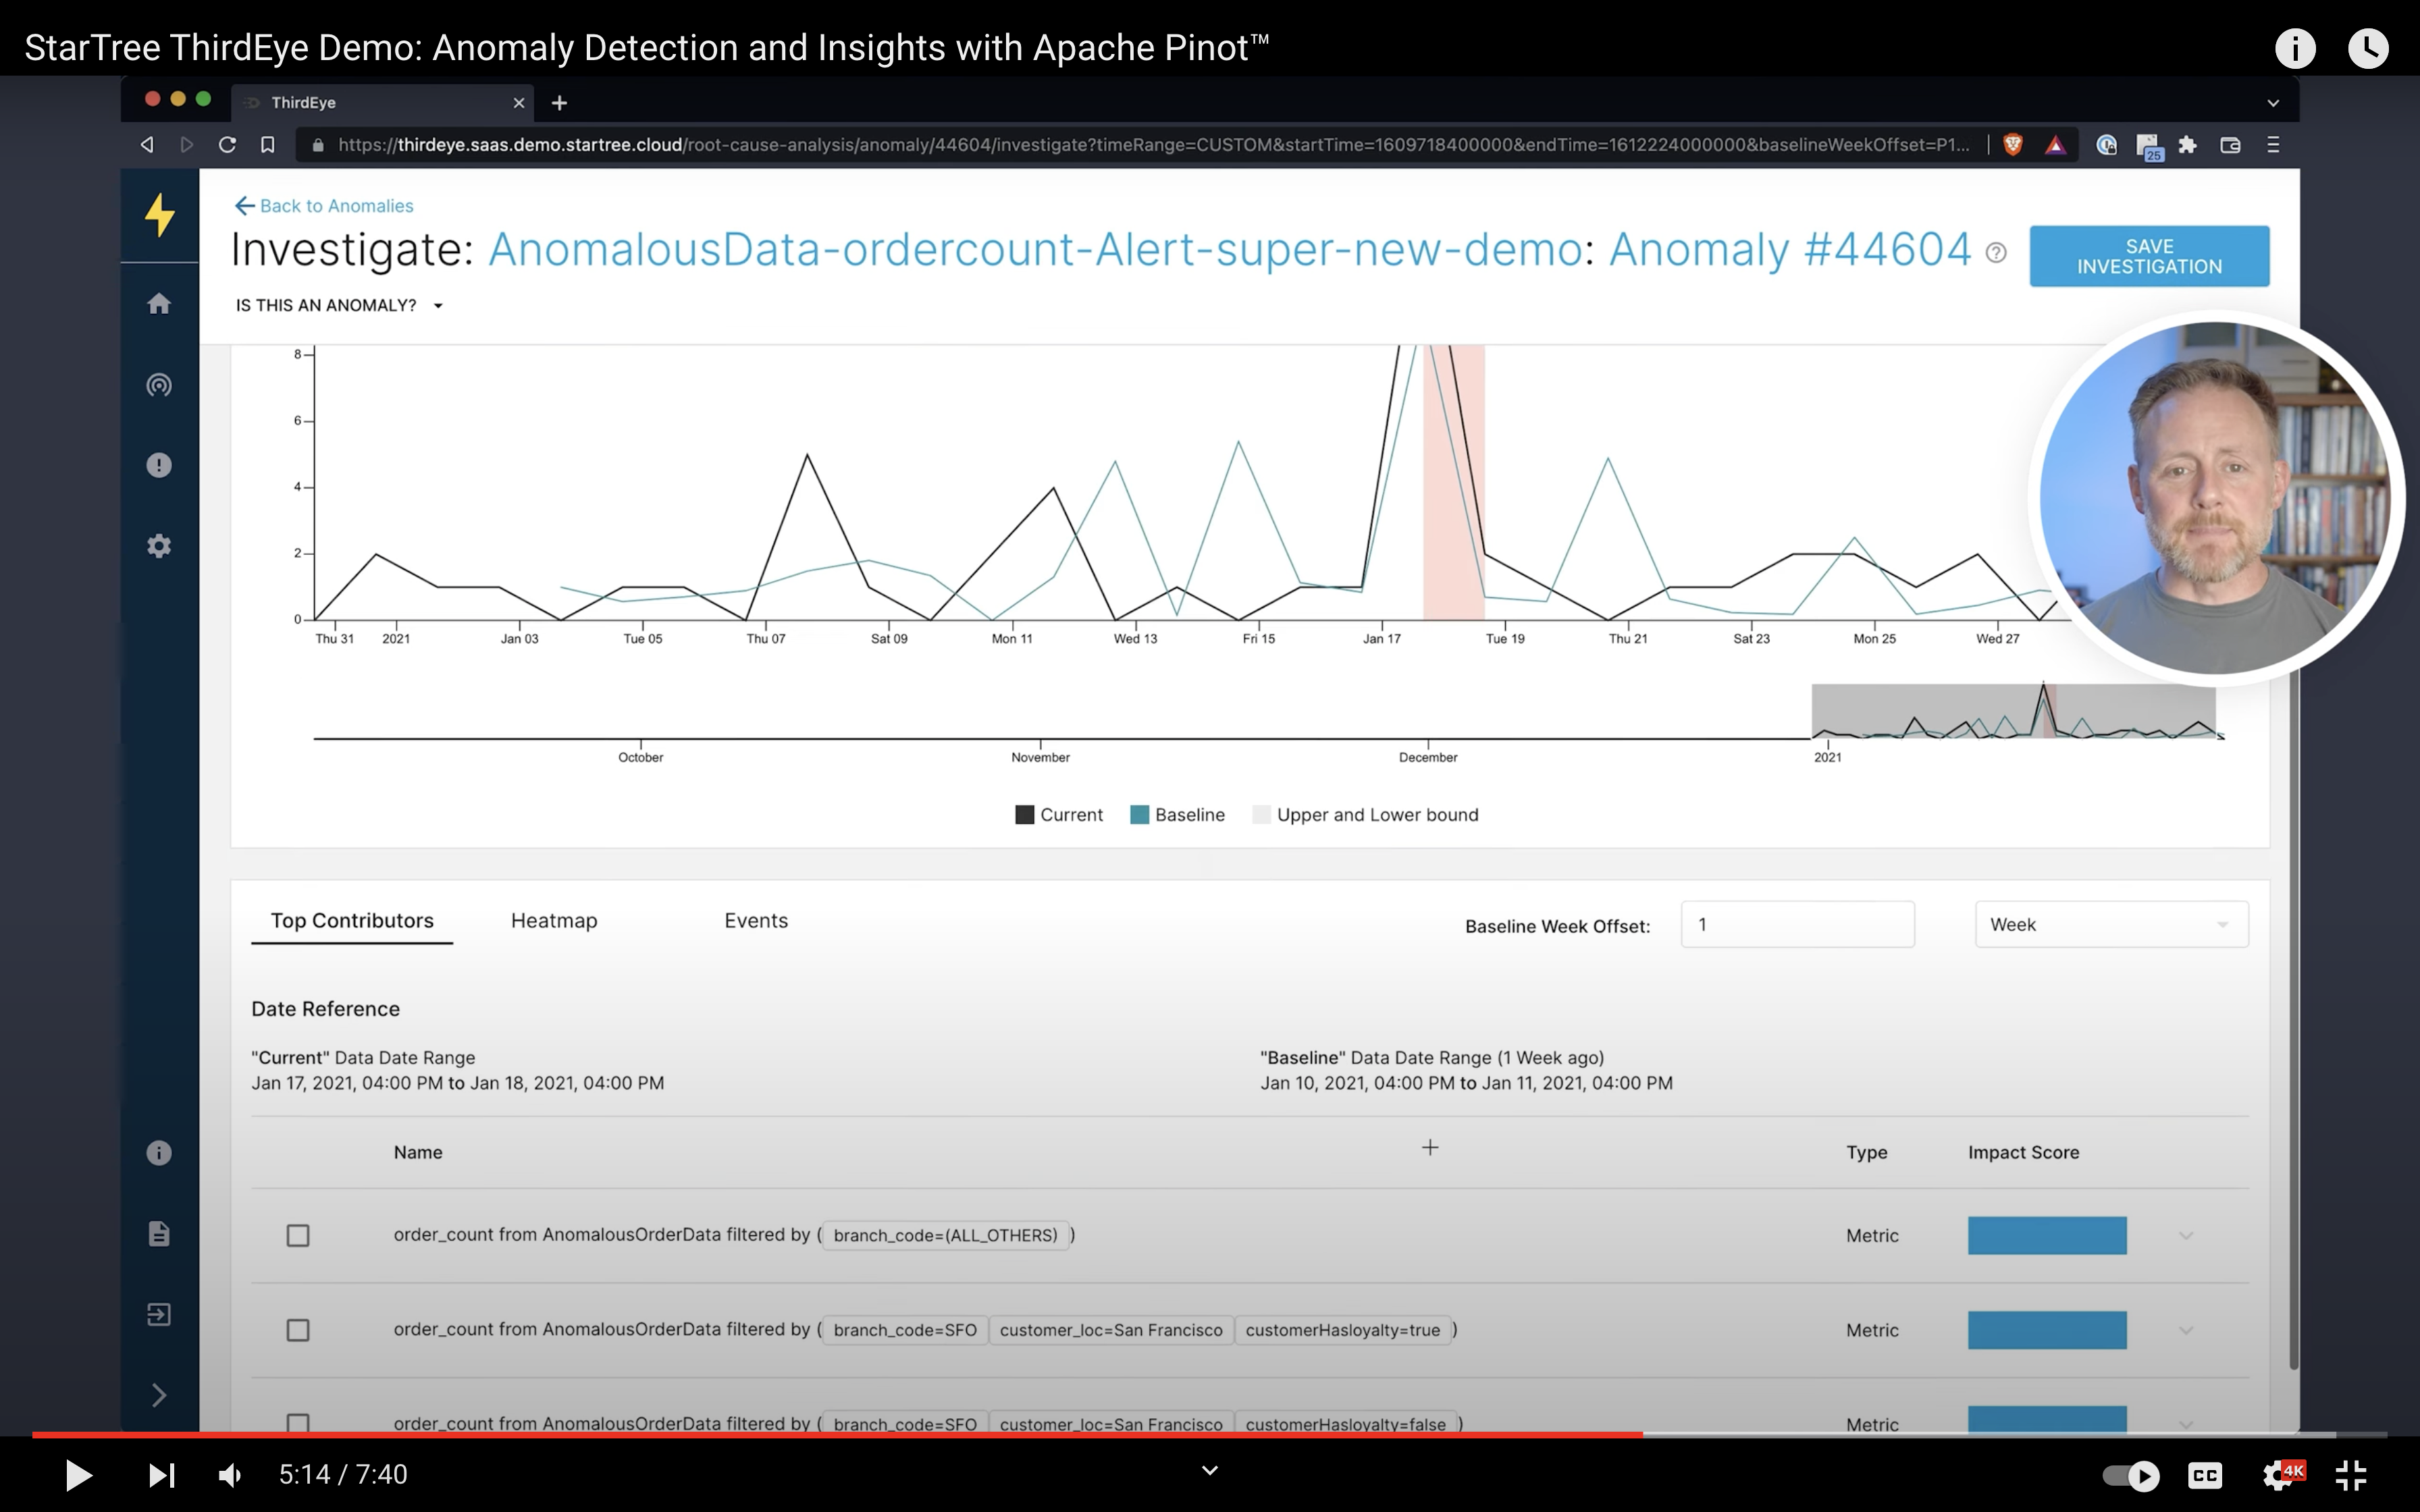Click the Baseline Week Offset input field
The width and height of the screenshot is (2420, 1512).
pyautogui.click(x=1796, y=925)
